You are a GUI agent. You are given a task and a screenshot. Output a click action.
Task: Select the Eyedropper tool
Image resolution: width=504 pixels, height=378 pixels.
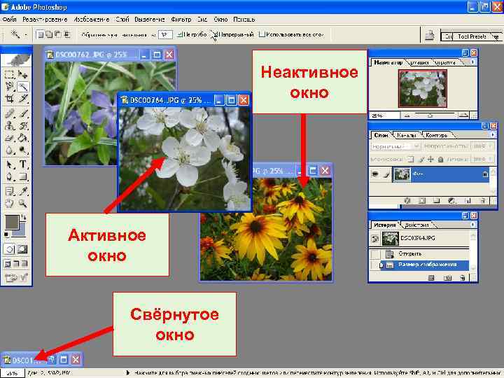pos(23,191)
